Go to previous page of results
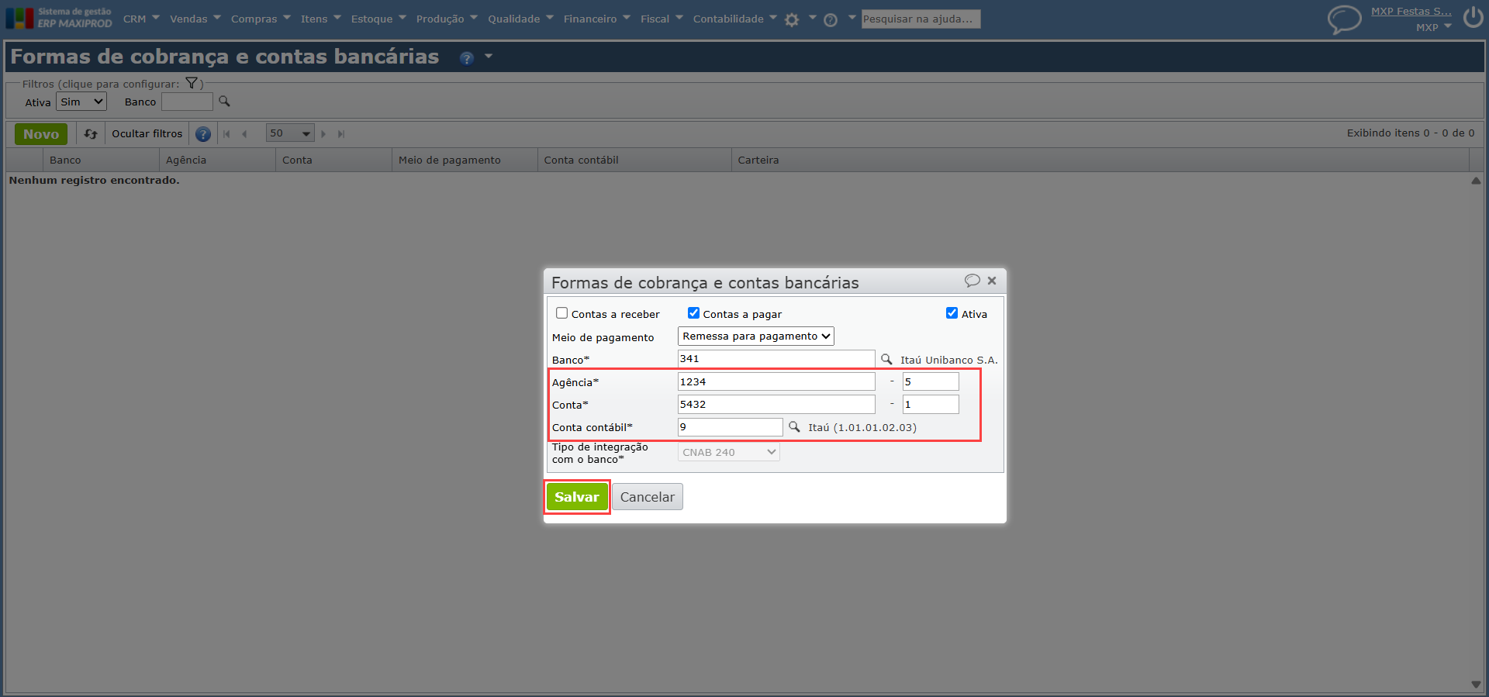 [x=244, y=134]
